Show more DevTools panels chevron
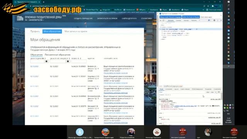Image resolution: width=247 pixels, height=139 pixels. (200, 20)
